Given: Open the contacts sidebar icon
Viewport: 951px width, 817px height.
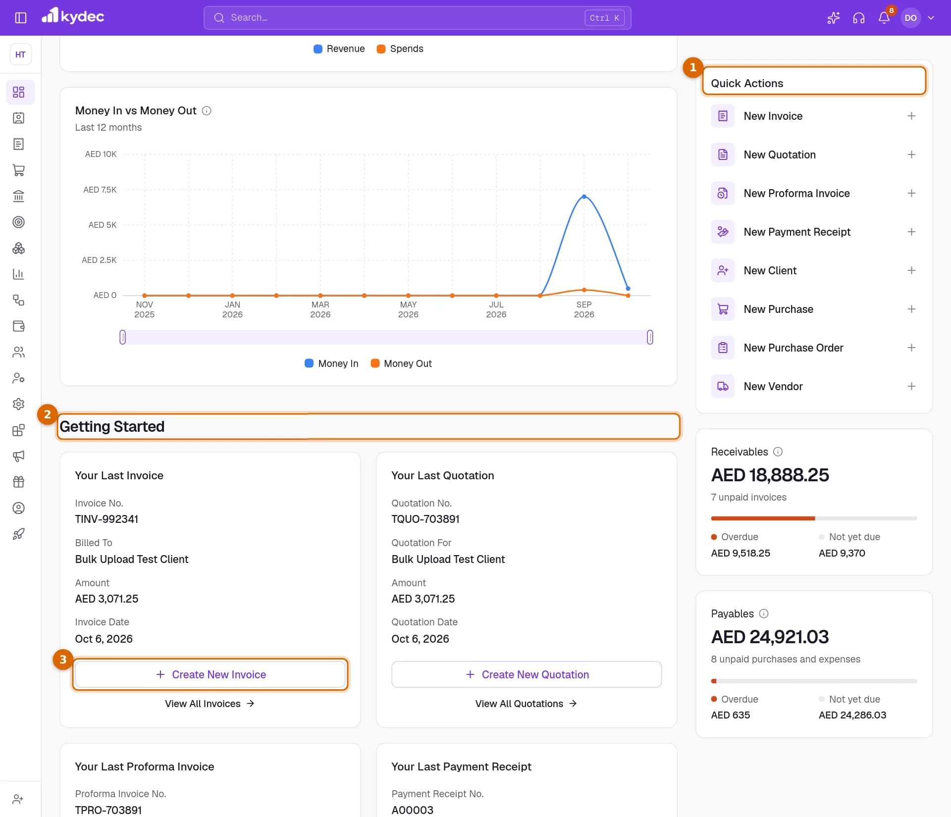Looking at the screenshot, I should 19,118.
